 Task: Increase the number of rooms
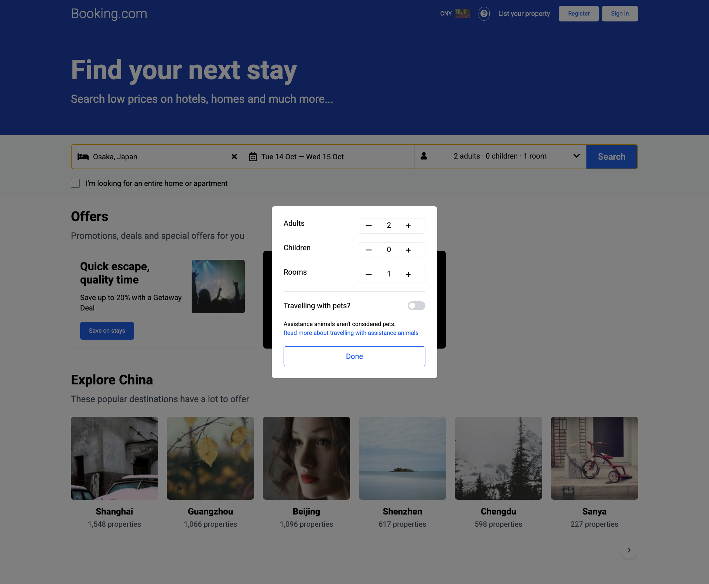pyautogui.click(x=408, y=275)
